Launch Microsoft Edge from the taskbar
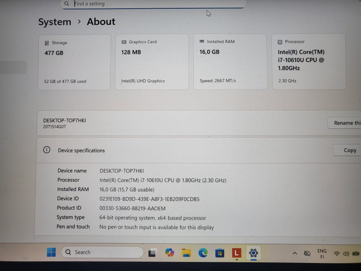Image resolution: width=361 pixels, height=271 pixels. (x=203, y=253)
